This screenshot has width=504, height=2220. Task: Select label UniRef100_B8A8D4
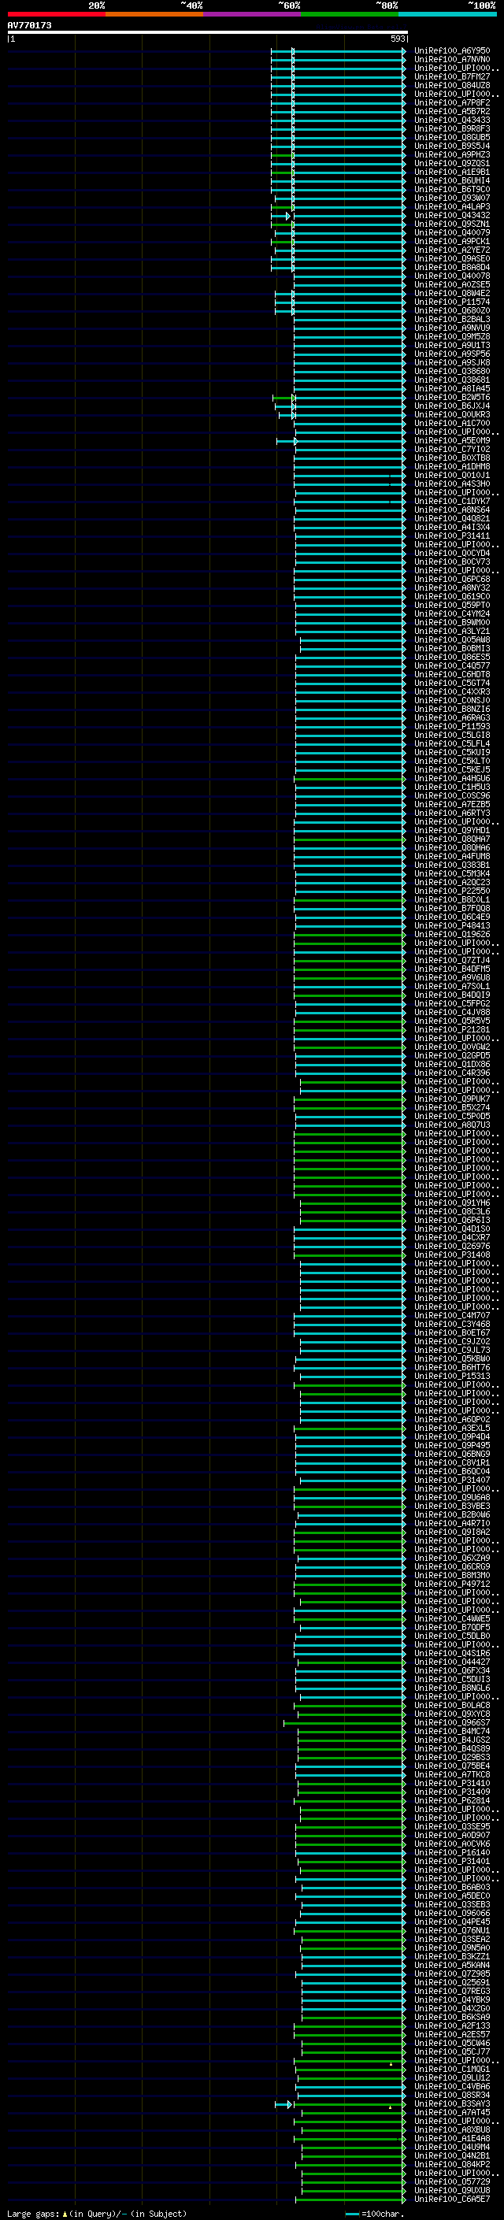pos(452,267)
